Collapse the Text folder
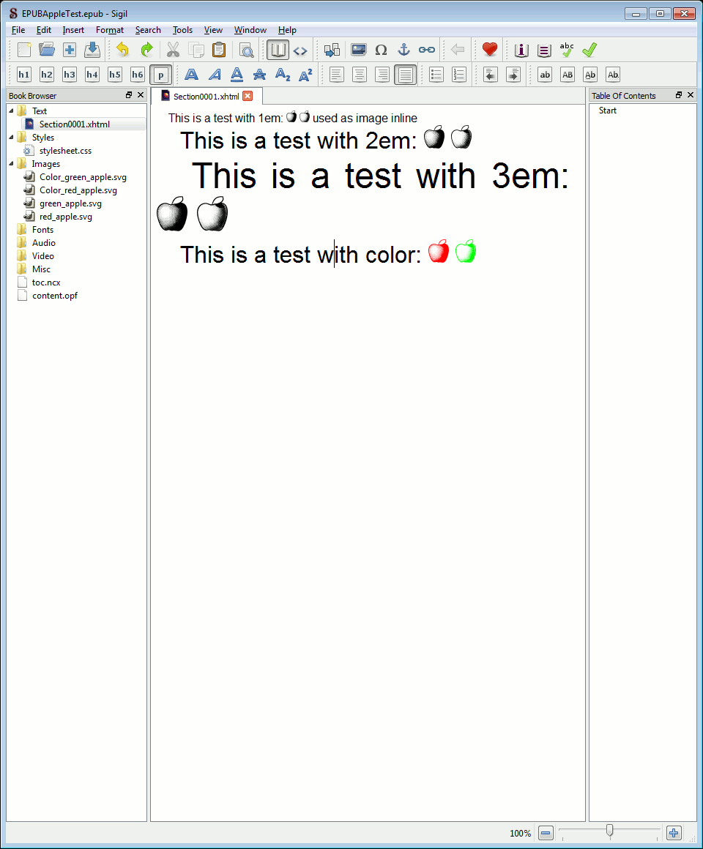Viewport: 703px width, 849px height. tap(11, 111)
